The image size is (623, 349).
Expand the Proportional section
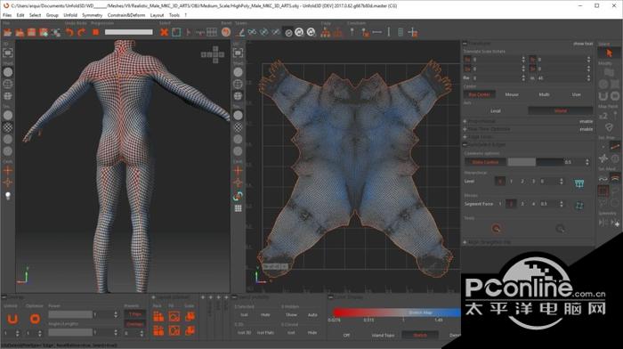tap(465, 121)
